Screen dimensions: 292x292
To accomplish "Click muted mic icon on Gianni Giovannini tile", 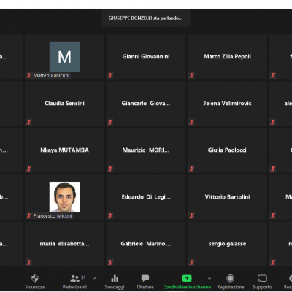I will point(110,75).
